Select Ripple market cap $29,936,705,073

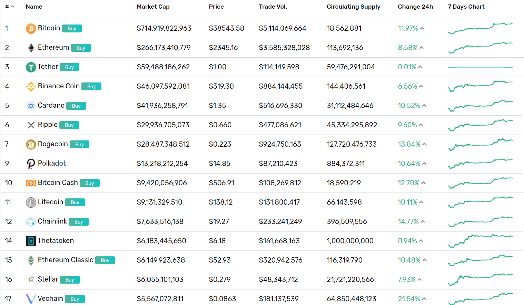163,125
